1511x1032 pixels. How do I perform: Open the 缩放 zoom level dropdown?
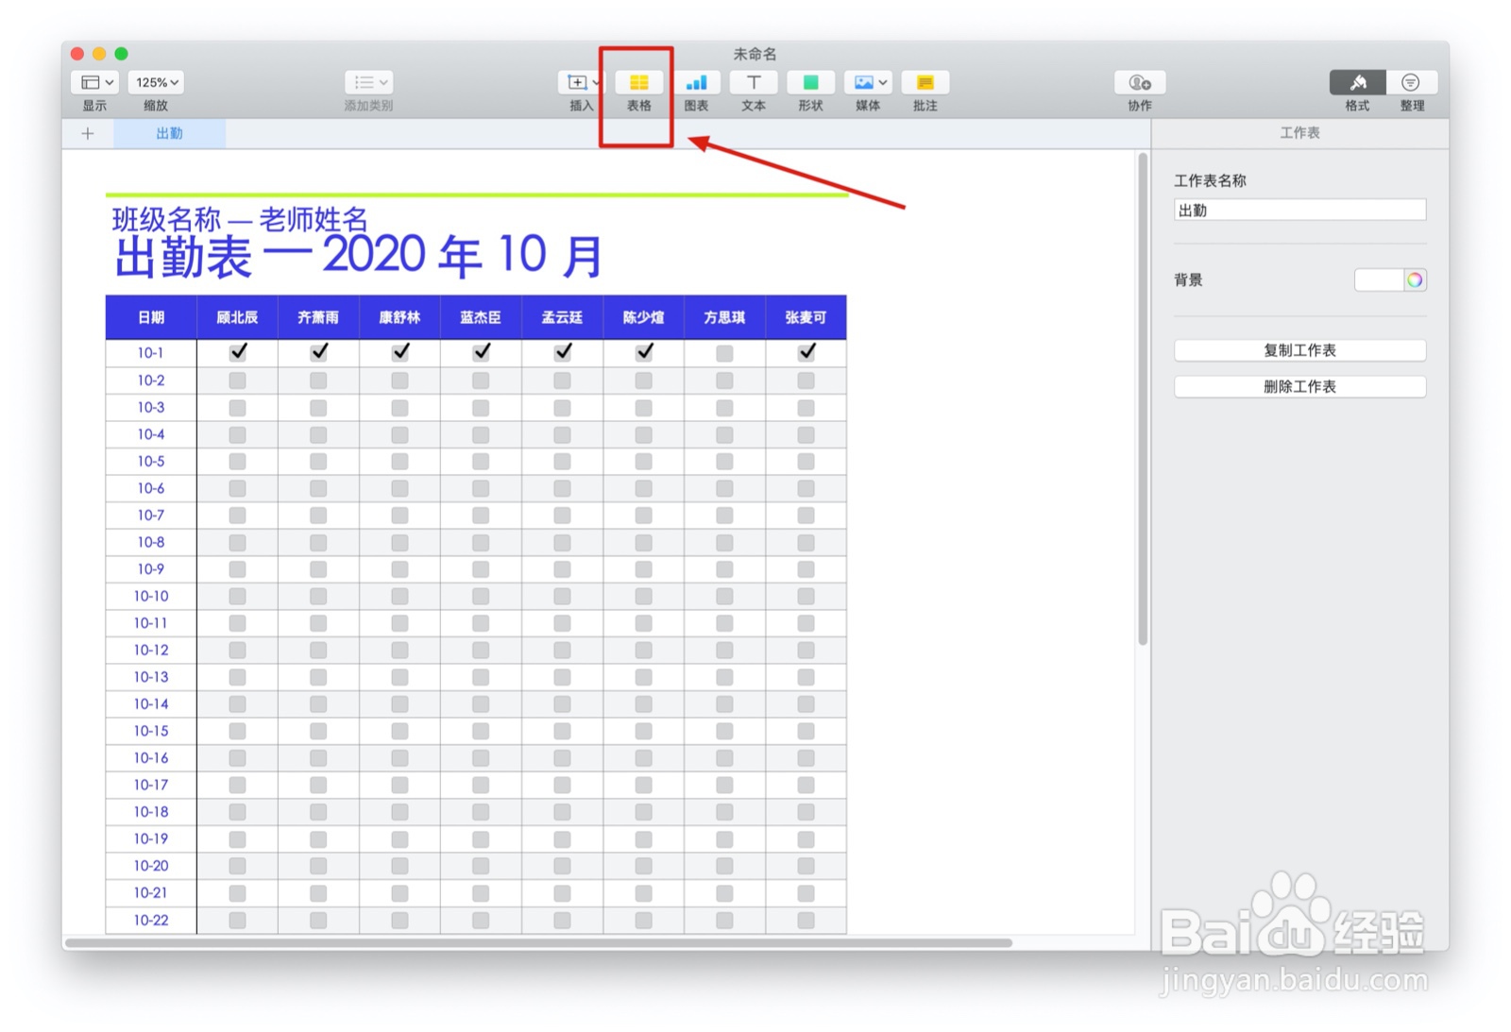[155, 82]
